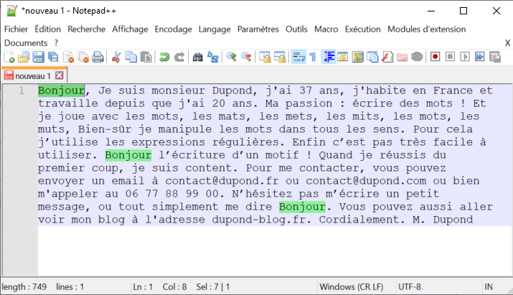Toggle the indent guide button
Image resolution: width=513 pixels, height=295 pixels.
tap(329, 57)
